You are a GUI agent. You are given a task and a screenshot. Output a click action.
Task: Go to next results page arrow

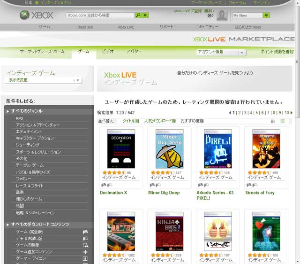click(x=292, y=113)
